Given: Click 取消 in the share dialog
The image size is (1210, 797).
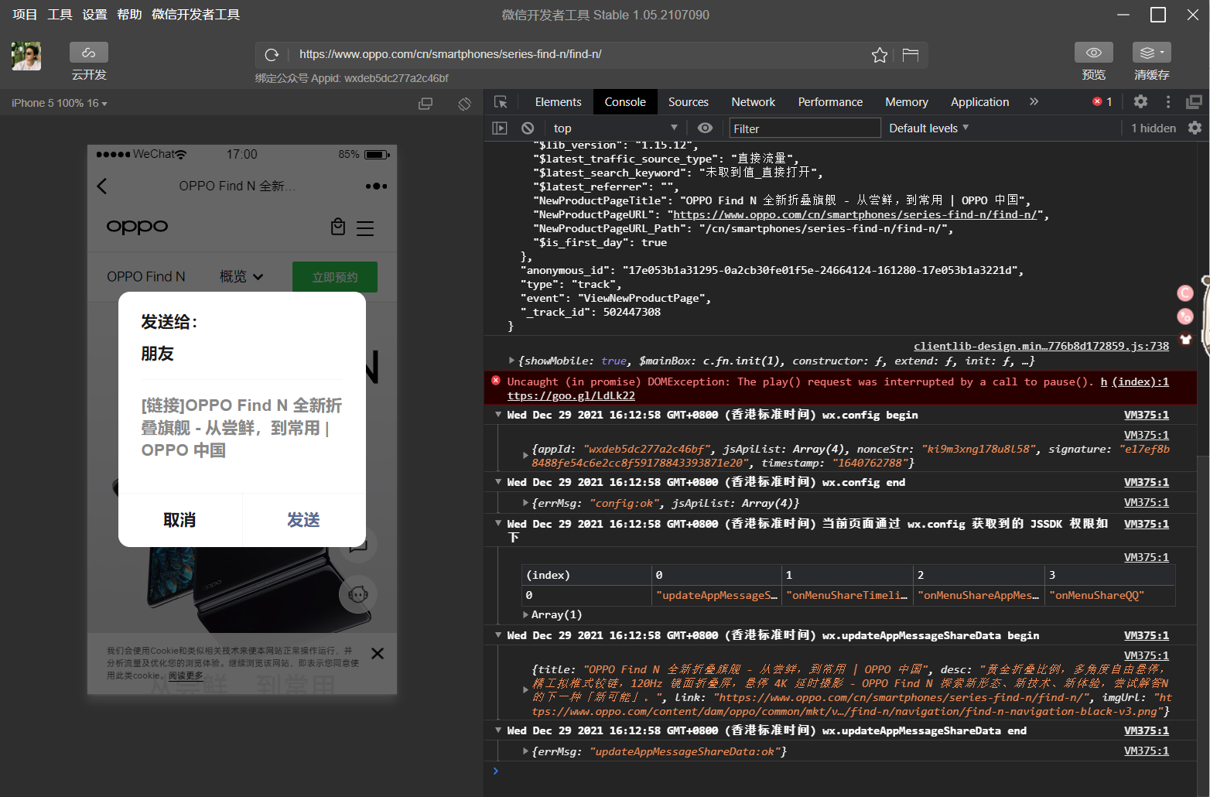Looking at the screenshot, I should click(179, 521).
